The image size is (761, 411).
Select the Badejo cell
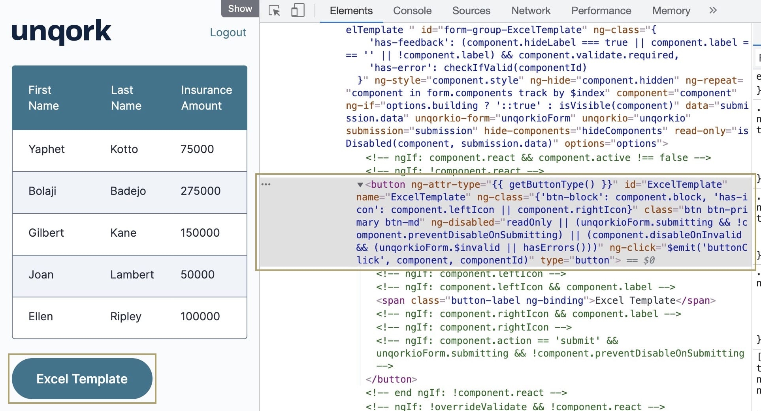click(x=128, y=191)
